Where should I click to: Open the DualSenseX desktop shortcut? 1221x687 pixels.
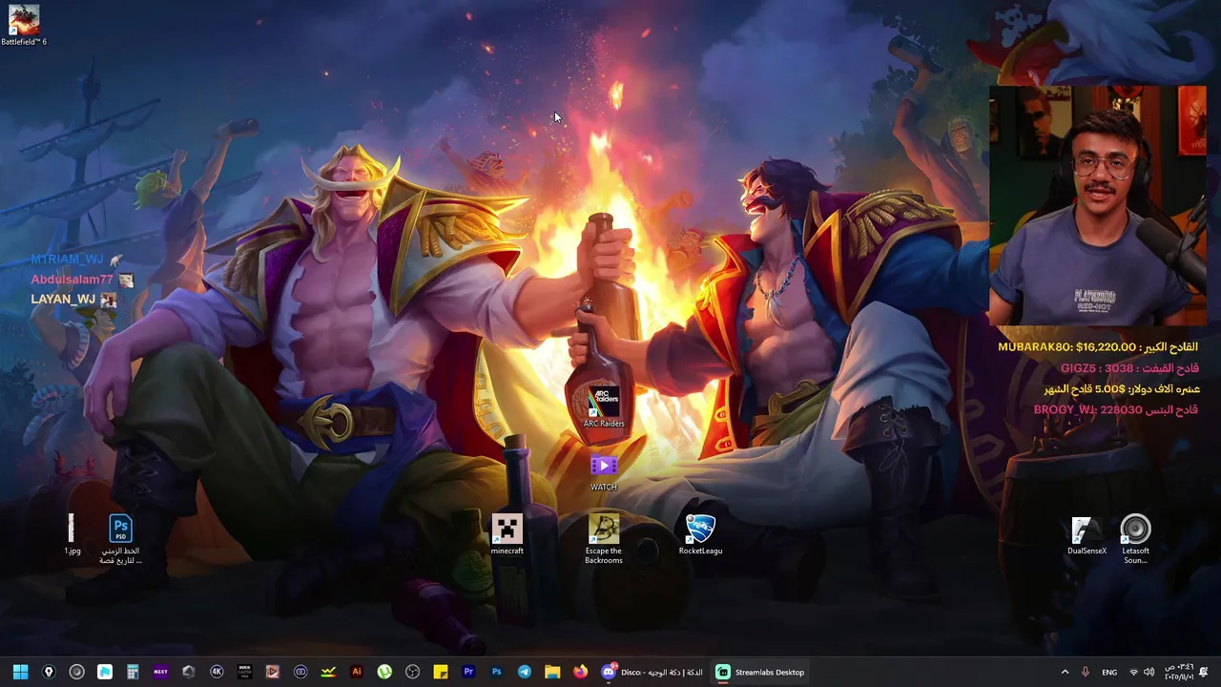click(1086, 534)
